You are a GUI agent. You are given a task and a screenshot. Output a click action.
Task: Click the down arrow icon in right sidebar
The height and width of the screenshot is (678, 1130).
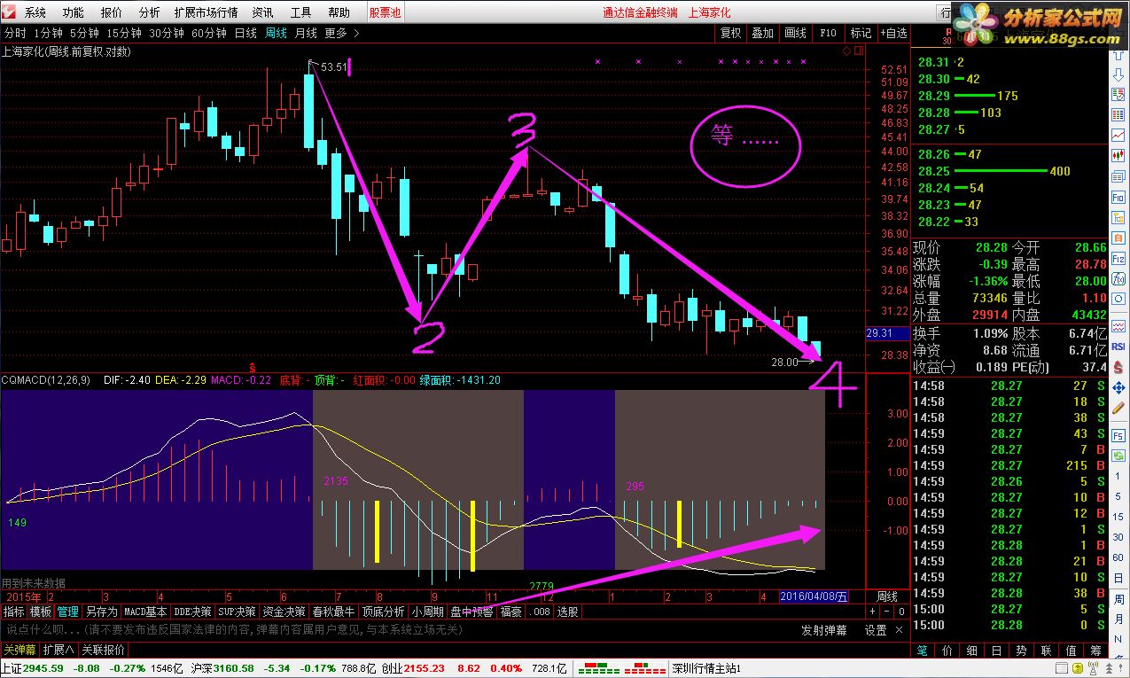pyautogui.click(x=1118, y=74)
